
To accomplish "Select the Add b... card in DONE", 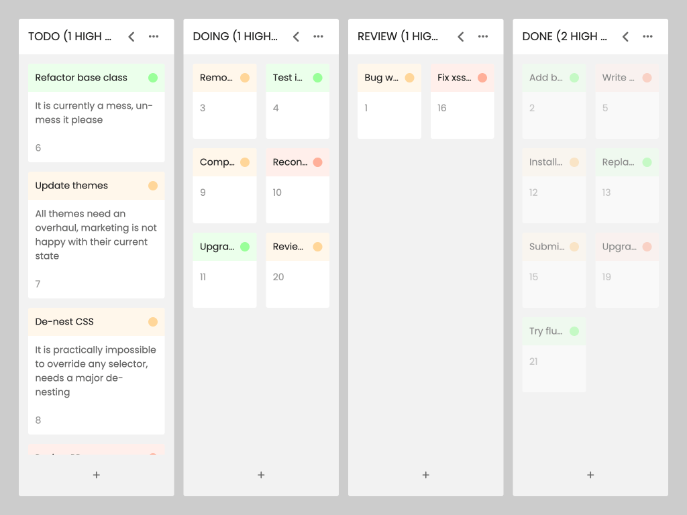I will (x=554, y=101).
